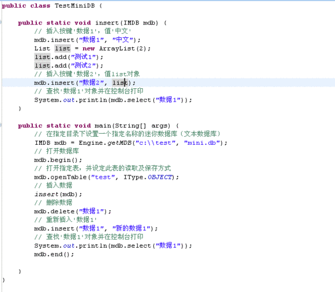Click the string "c:\\test" path
Image resolution: width=335 pixels, height=292 pixels.
[156, 143]
